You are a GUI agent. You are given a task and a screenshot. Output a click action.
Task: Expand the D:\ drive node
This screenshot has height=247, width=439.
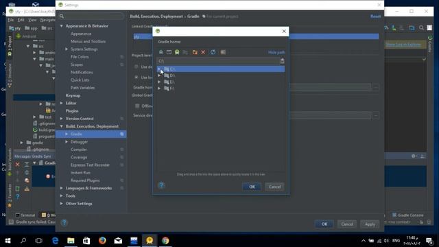coord(159,75)
